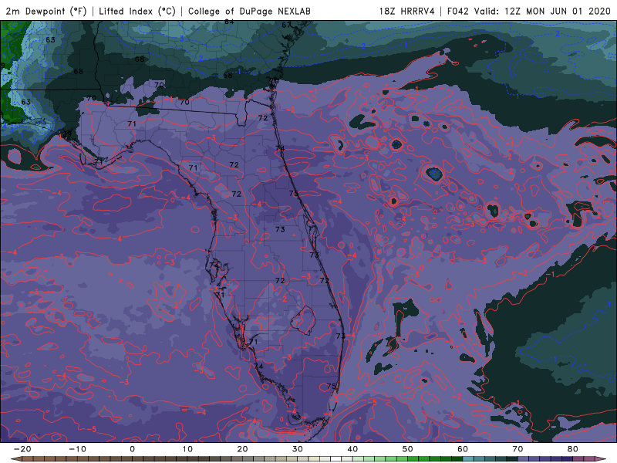
Task: Click the "18Z HRRRV4" model run label
Action: [406, 11]
